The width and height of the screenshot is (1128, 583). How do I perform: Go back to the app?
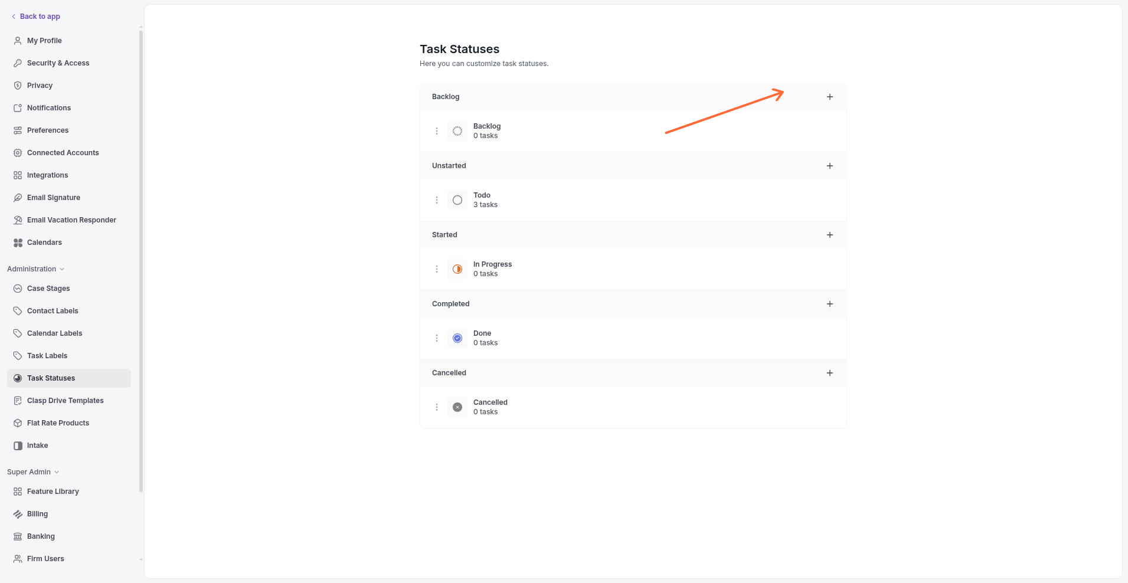(36, 17)
